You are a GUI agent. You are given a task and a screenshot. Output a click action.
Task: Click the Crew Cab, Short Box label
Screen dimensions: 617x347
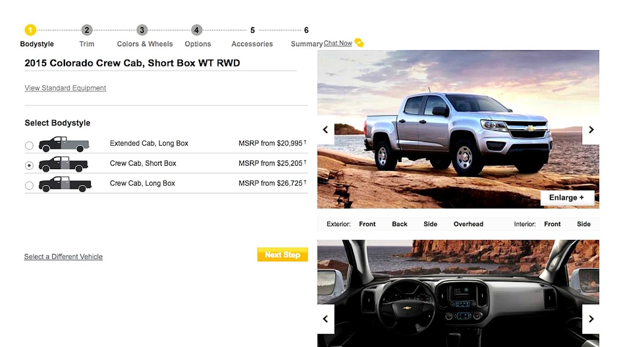pyautogui.click(x=143, y=163)
